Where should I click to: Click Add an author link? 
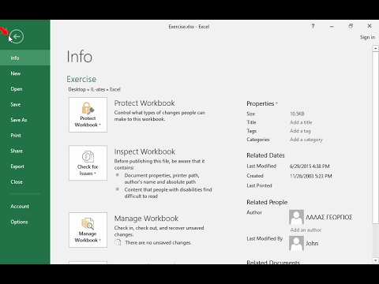pos(306,230)
